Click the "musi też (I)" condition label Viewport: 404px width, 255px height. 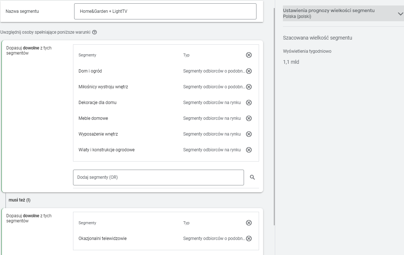[x=19, y=200]
